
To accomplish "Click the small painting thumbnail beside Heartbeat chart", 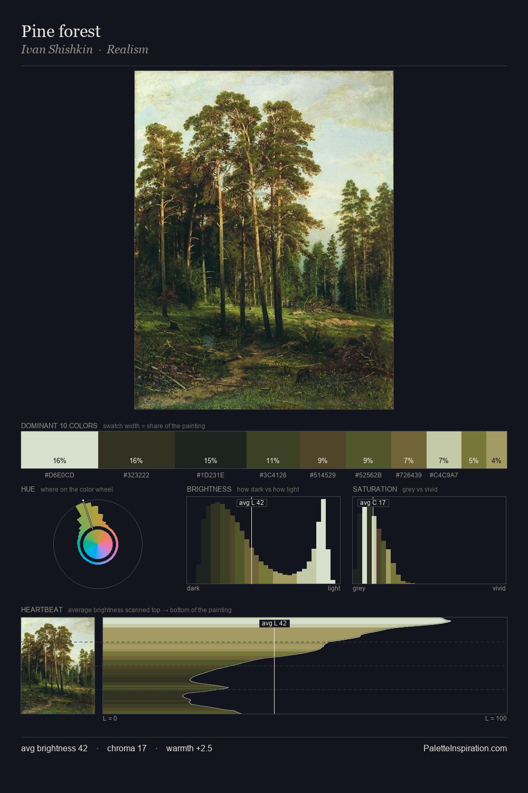I will [x=58, y=666].
